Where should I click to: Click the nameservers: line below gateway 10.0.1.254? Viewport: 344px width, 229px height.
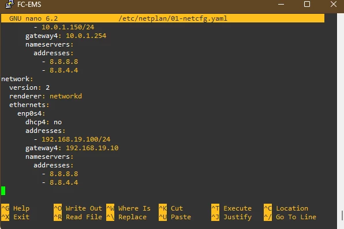click(50, 44)
